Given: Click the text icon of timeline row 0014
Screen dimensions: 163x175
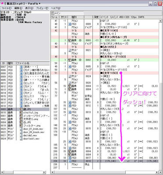Looking at the screenshot, I should pos(70,122).
